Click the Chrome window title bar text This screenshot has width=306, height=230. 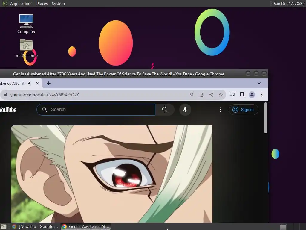click(118, 74)
